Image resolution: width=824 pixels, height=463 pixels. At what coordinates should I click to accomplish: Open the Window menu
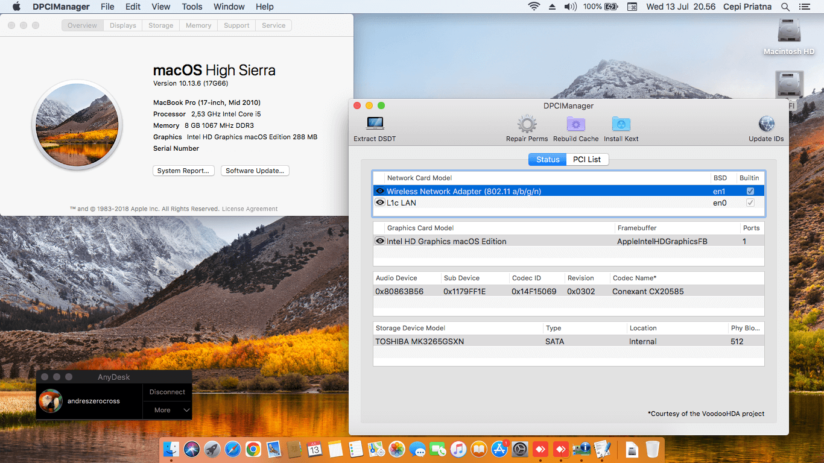[229, 7]
